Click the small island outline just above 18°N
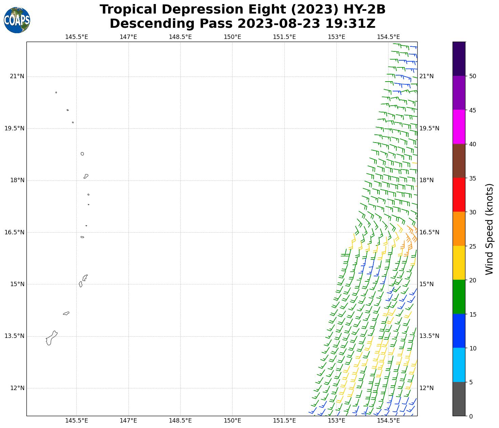The image size is (499, 428). 86,176
